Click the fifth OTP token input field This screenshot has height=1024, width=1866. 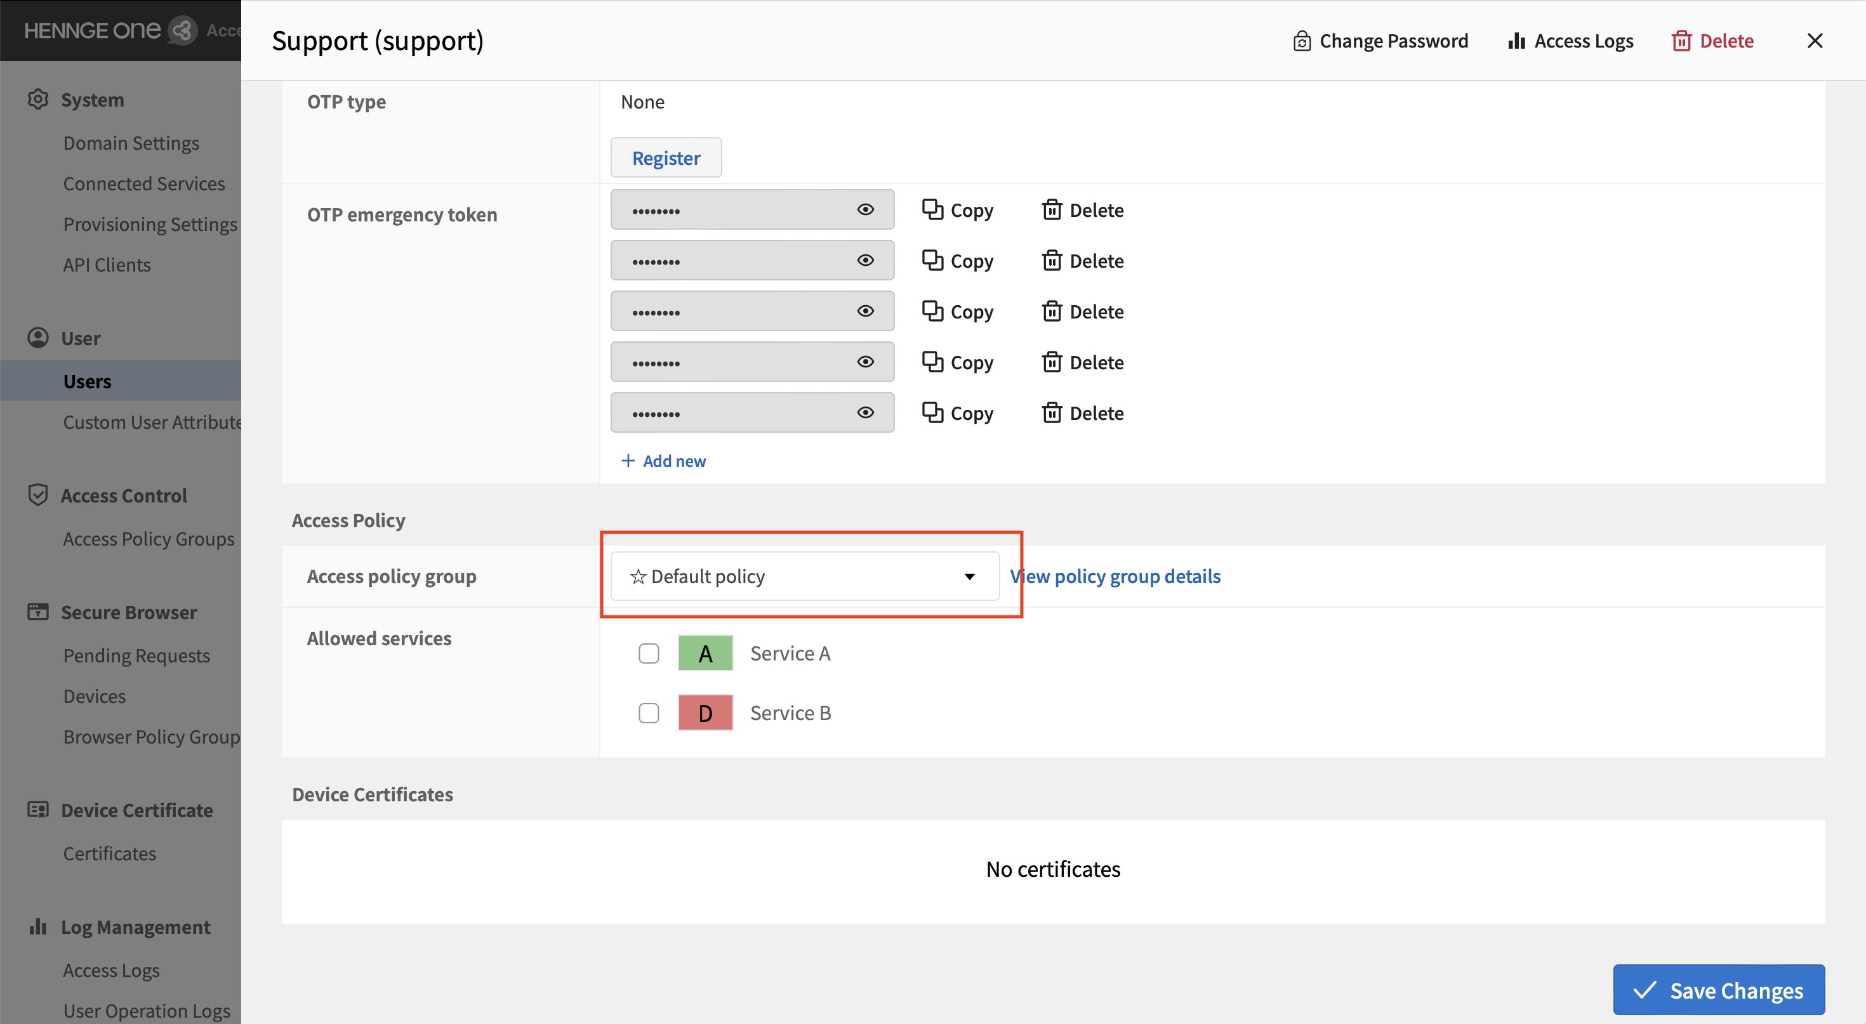pyautogui.click(x=752, y=412)
